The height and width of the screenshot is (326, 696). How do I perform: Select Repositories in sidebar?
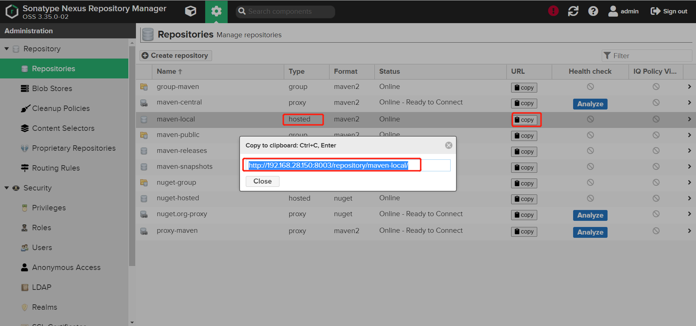64,69
